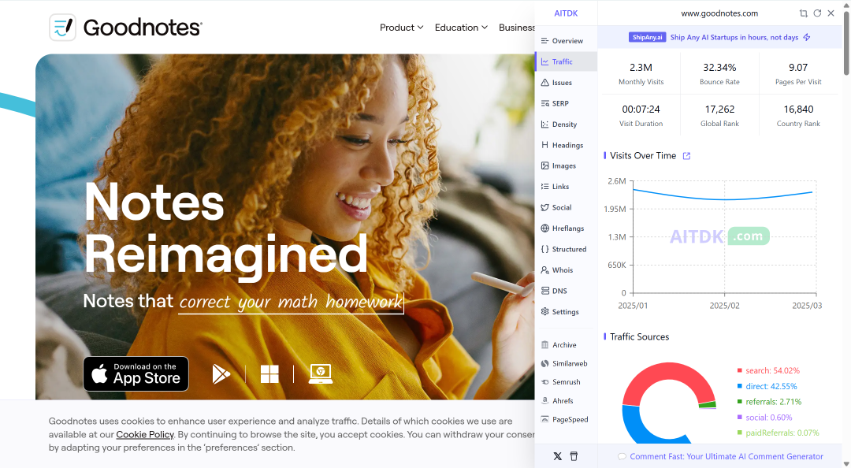
Task: Open the Archive external tool
Action: pyautogui.click(x=566, y=345)
